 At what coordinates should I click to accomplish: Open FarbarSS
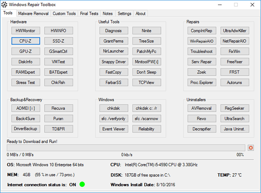(114, 82)
